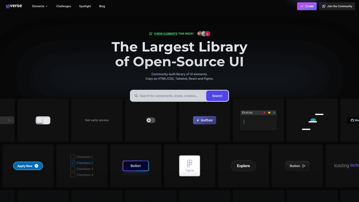Flip the white grid-patterned switch

tap(43, 120)
